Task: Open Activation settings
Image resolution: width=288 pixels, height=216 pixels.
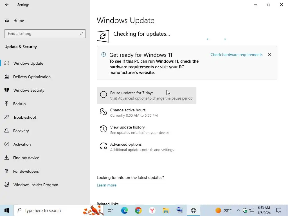Action: [45, 144]
